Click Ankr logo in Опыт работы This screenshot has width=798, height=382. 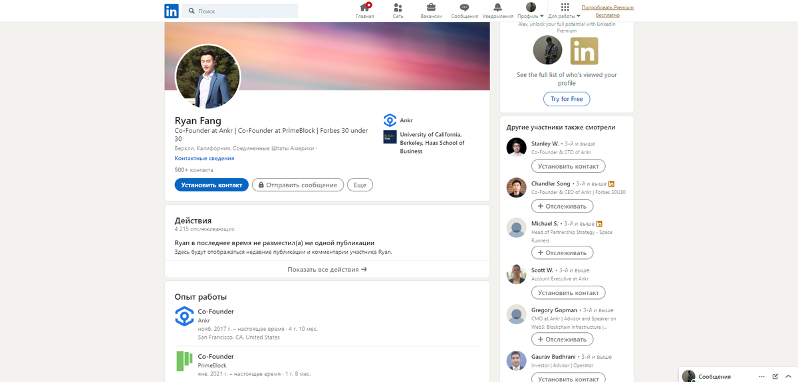click(x=184, y=316)
